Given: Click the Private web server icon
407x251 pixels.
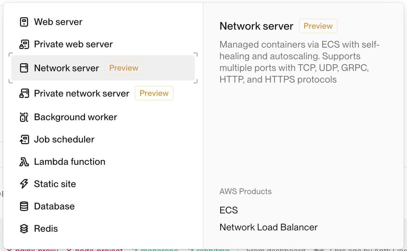Looking at the screenshot, I should (x=24, y=44).
